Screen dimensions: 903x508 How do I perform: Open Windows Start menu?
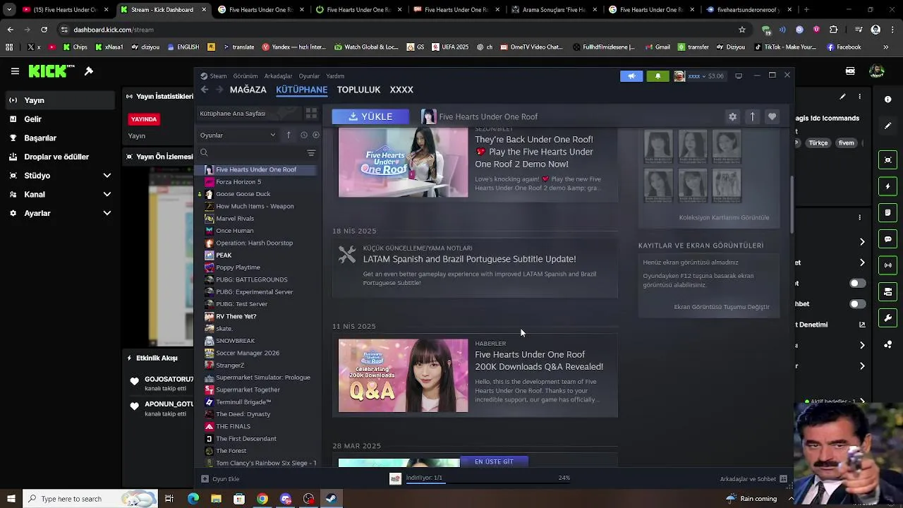[11, 499]
